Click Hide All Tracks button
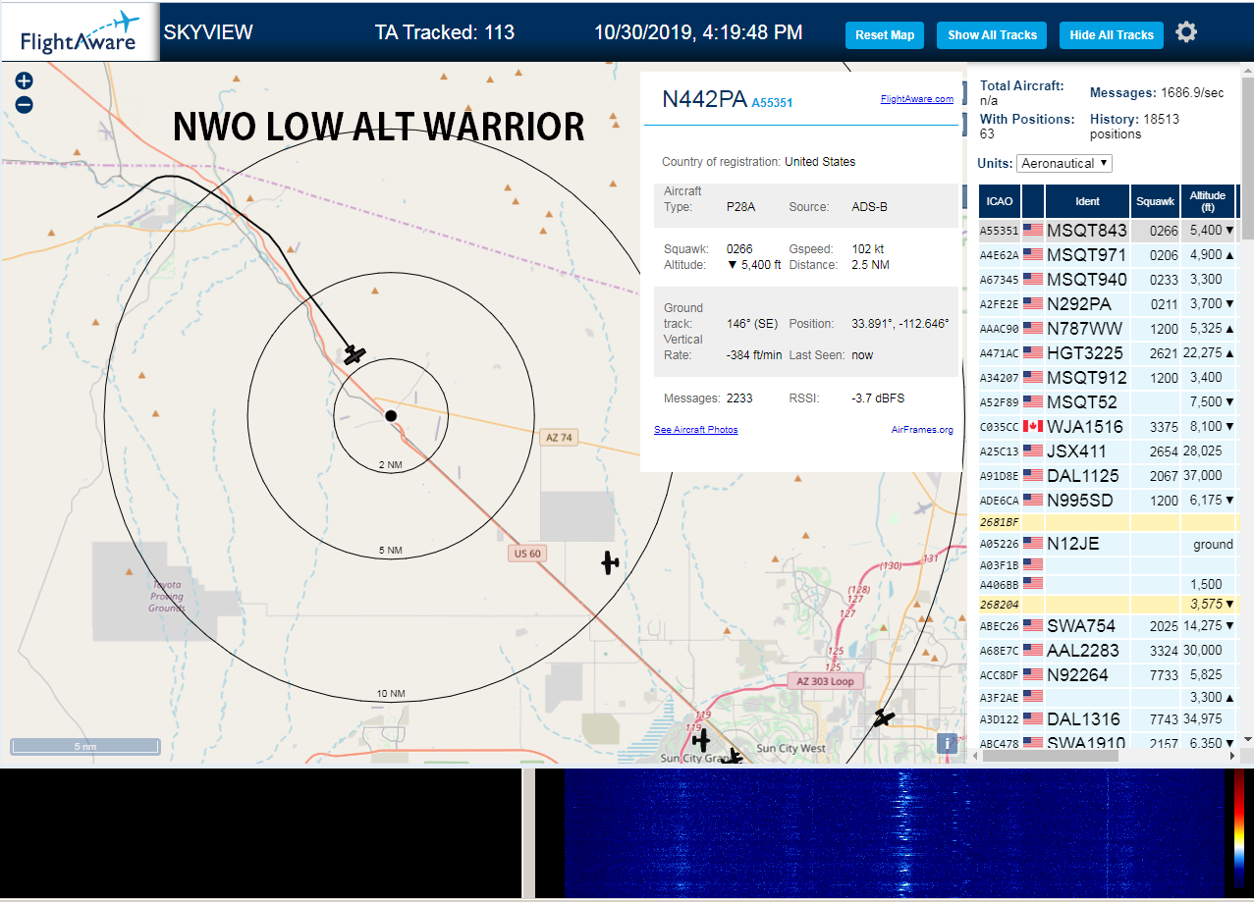The height and width of the screenshot is (902, 1254). [x=1112, y=35]
